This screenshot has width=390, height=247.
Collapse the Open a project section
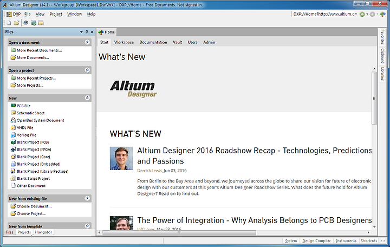click(x=87, y=70)
